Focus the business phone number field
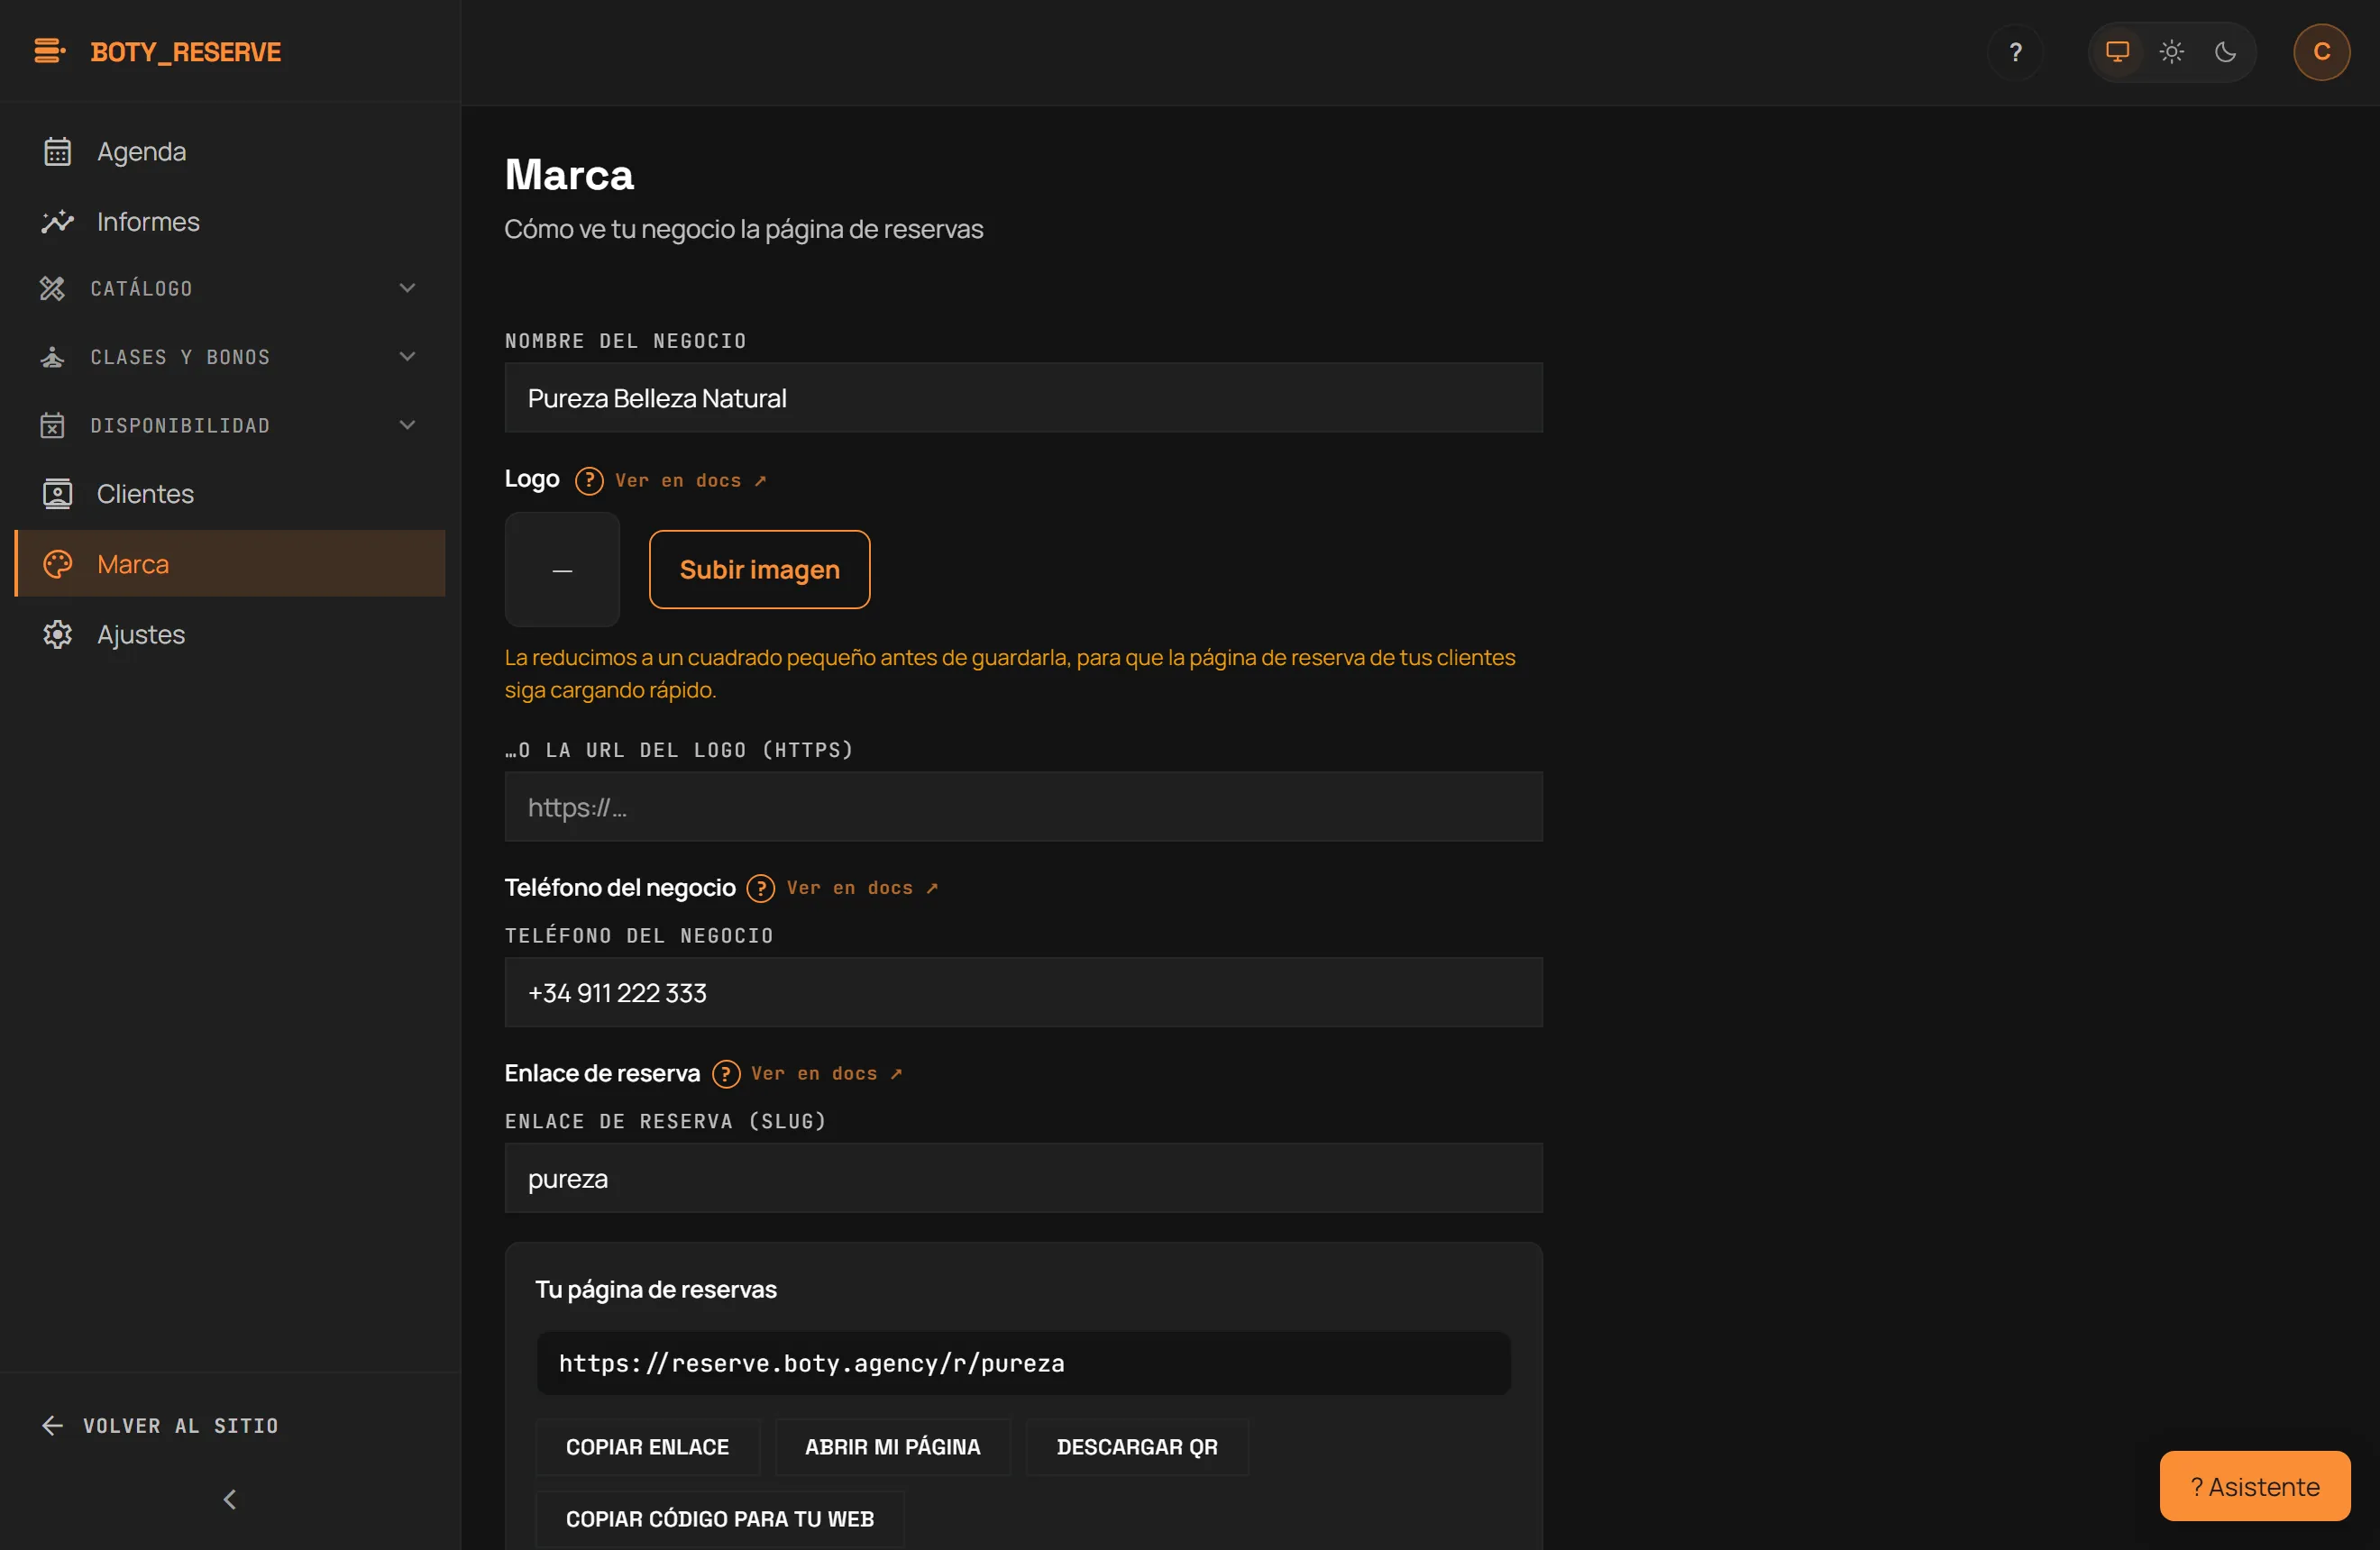2380x1550 pixels. [1023, 992]
